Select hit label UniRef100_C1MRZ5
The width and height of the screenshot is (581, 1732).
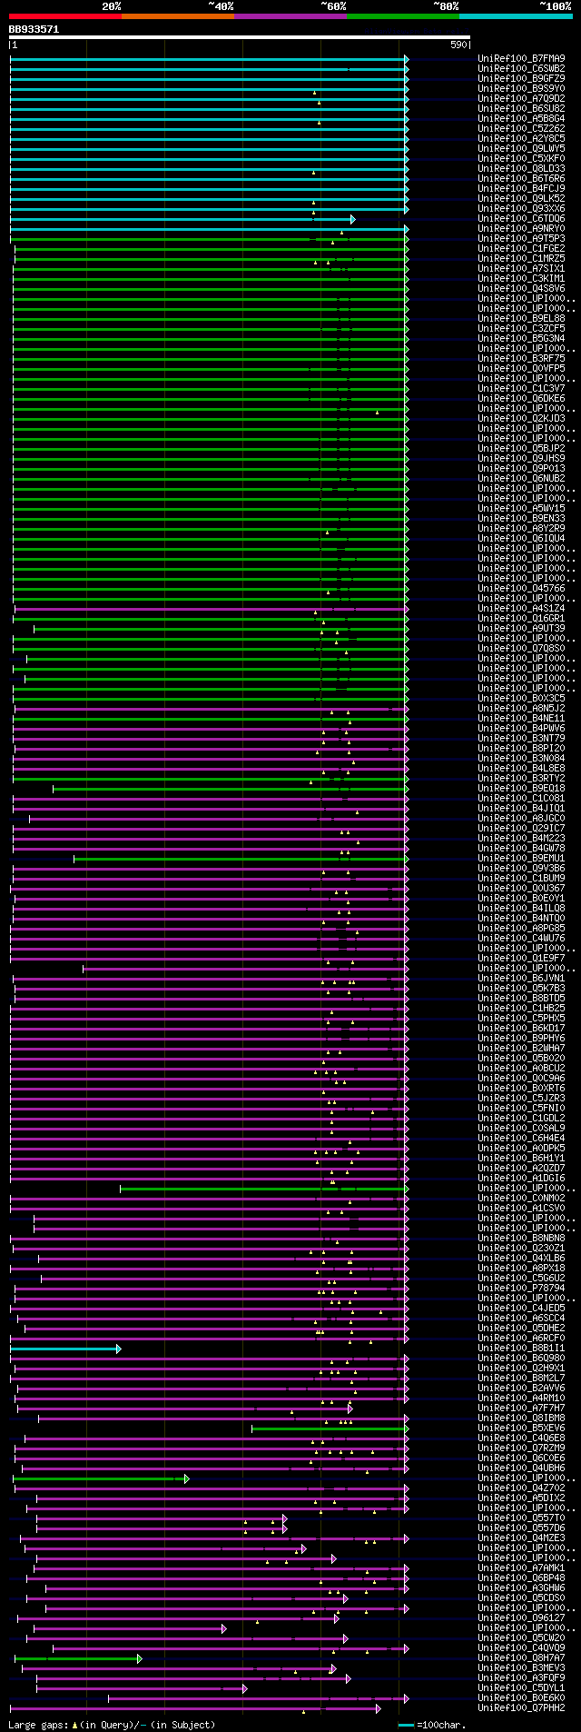coord(521,259)
